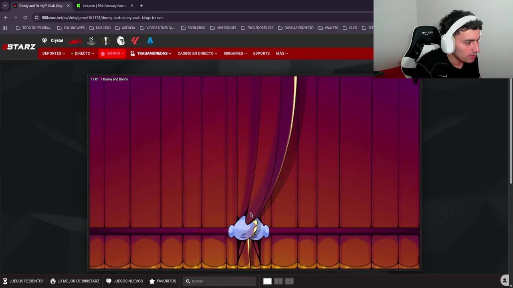Open the VIDEOS UTILES PA... bookmark folder

point(157,28)
